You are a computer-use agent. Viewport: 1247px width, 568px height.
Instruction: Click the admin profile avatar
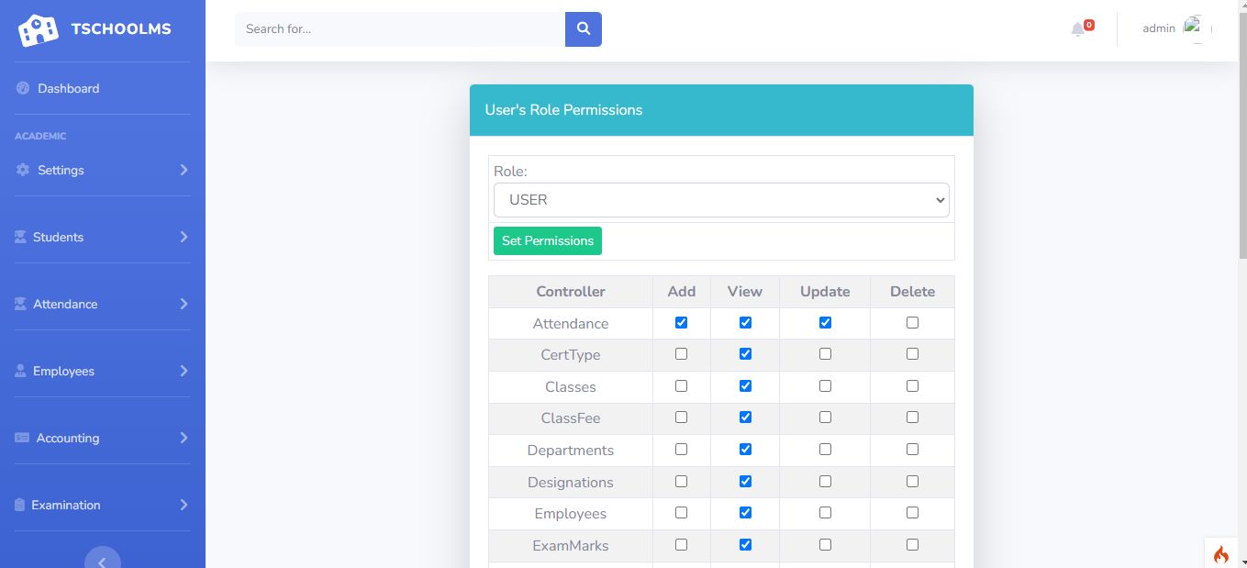[1193, 29]
